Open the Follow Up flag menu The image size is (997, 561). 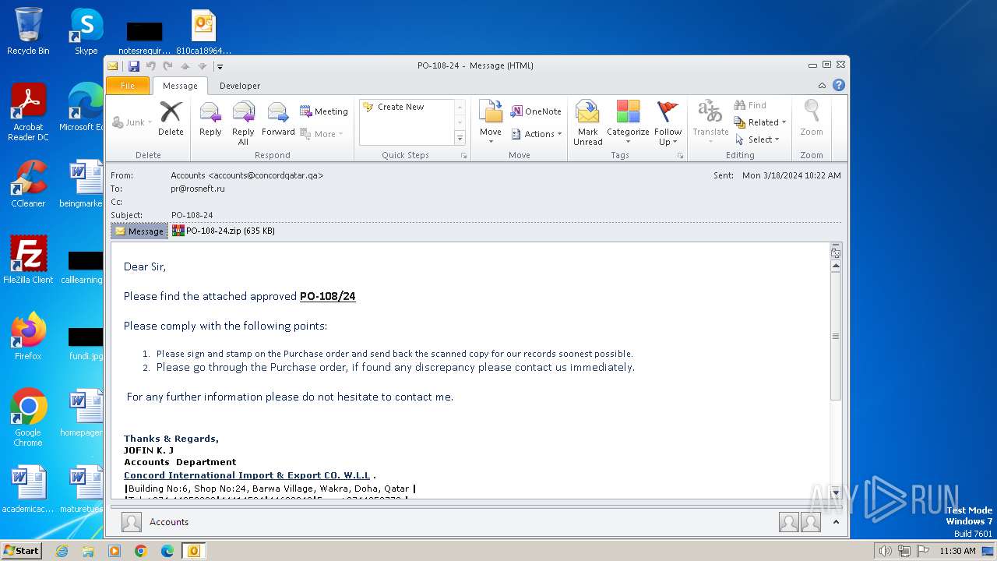click(x=668, y=123)
